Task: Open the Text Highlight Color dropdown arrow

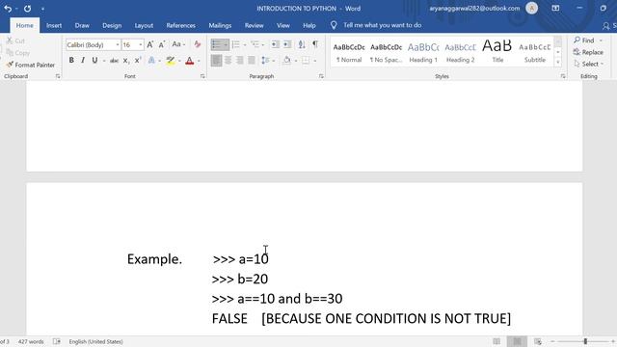Action: click(x=180, y=61)
